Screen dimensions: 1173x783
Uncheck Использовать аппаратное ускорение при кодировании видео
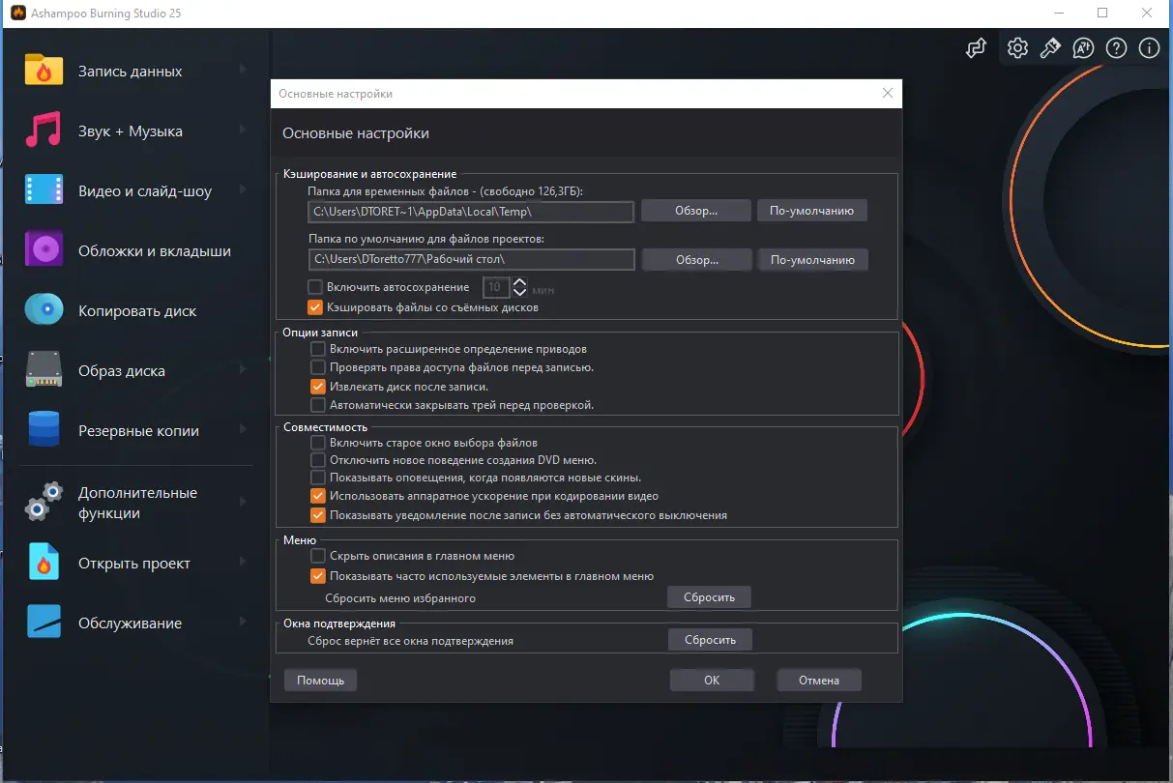317,496
